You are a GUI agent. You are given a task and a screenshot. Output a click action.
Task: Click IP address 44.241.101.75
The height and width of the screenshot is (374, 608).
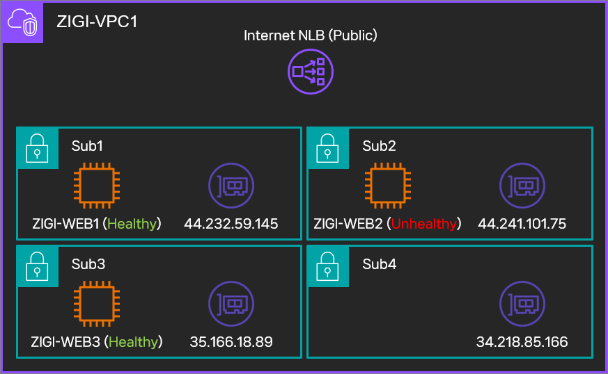click(x=522, y=224)
